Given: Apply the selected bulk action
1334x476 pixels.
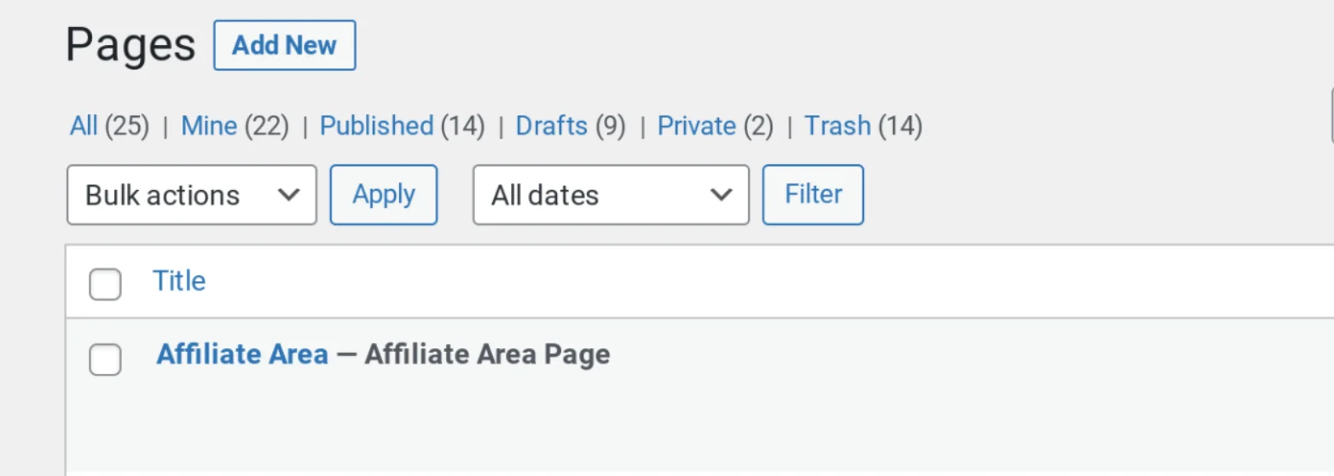Looking at the screenshot, I should pyautogui.click(x=384, y=195).
